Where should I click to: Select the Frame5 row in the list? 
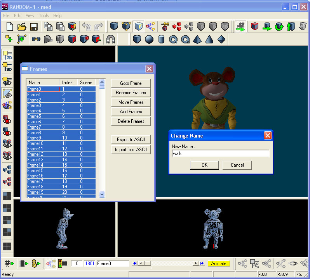pos(61,116)
